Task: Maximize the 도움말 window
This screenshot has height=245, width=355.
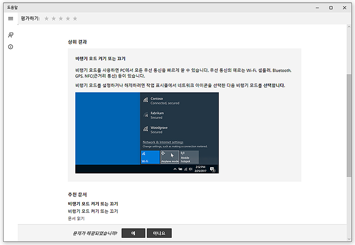Action: [x=331, y=8]
